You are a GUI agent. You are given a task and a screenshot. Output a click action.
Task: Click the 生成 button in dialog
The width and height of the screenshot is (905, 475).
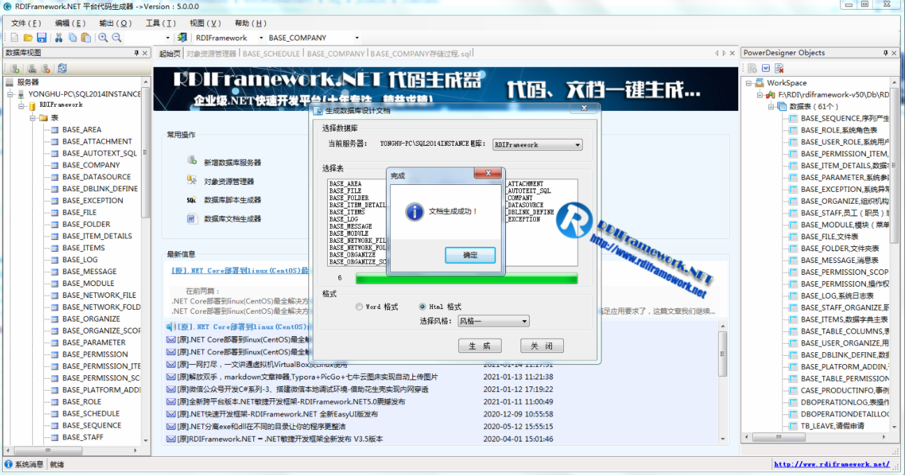480,346
